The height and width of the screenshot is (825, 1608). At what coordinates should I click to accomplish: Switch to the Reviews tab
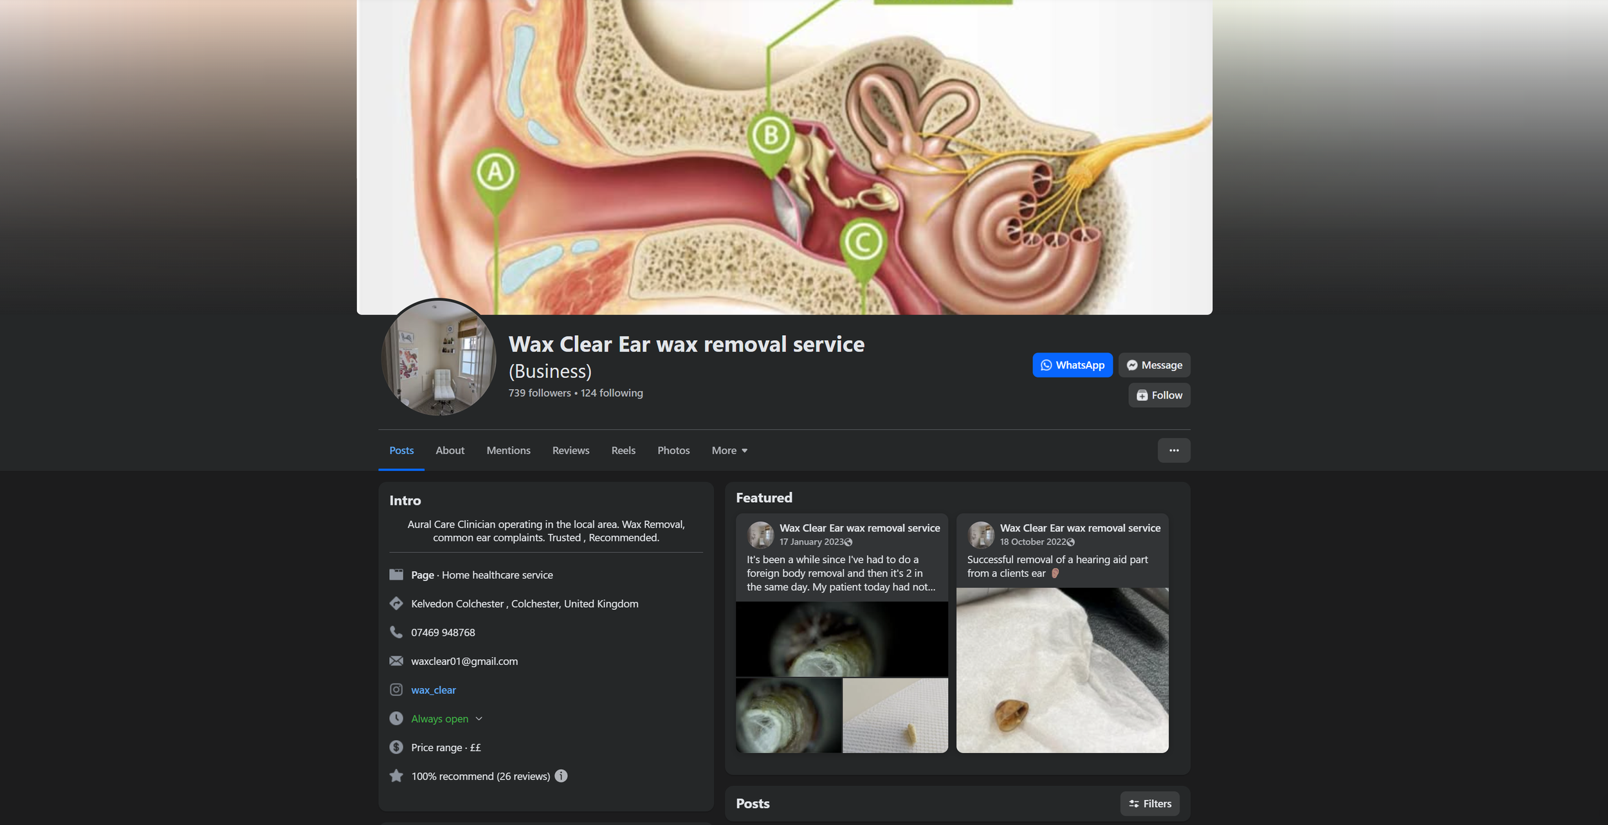click(x=570, y=450)
